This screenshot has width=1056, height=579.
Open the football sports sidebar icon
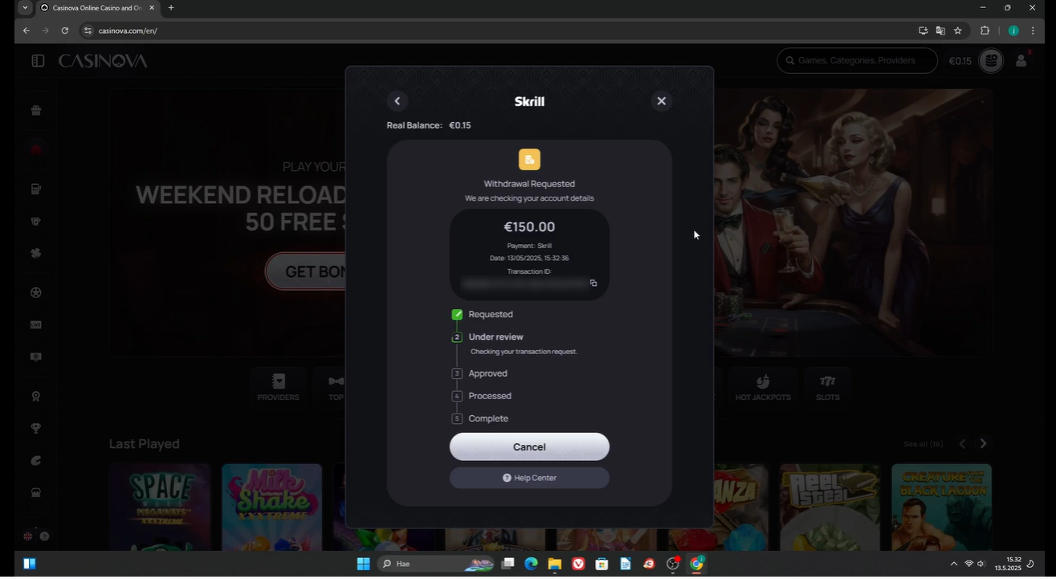(x=36, y=293)
